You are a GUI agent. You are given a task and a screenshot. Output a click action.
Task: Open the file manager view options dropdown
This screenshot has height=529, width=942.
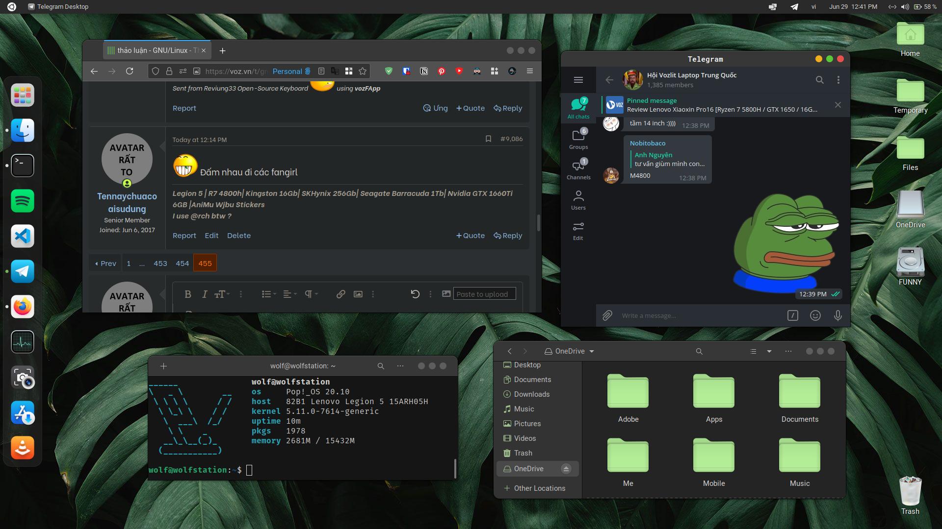point(769,351)
